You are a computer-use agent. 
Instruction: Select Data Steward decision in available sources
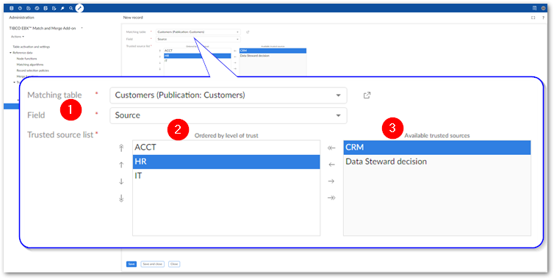coord(437,162)
